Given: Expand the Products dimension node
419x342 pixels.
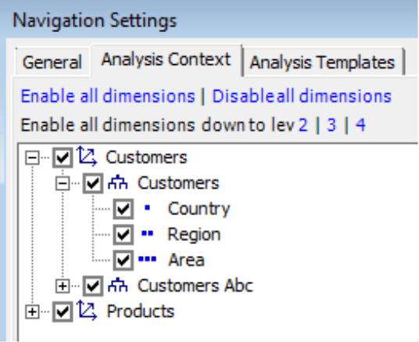Looking at the screenshot, I should [32, 311].
